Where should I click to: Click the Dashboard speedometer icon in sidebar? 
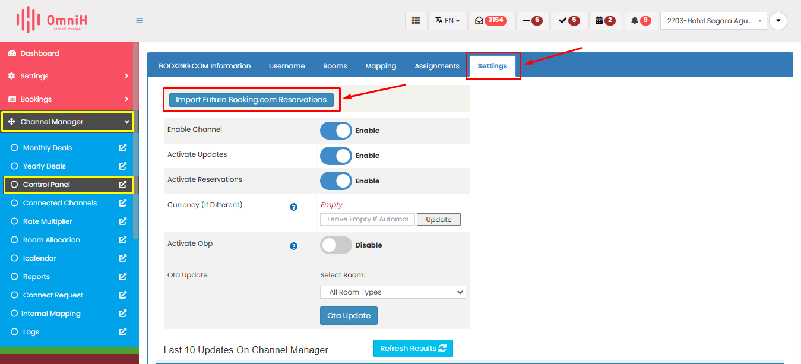(12, 53)
